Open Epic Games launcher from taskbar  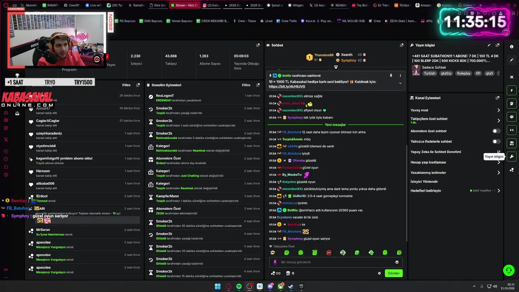(x=301, y=286)
